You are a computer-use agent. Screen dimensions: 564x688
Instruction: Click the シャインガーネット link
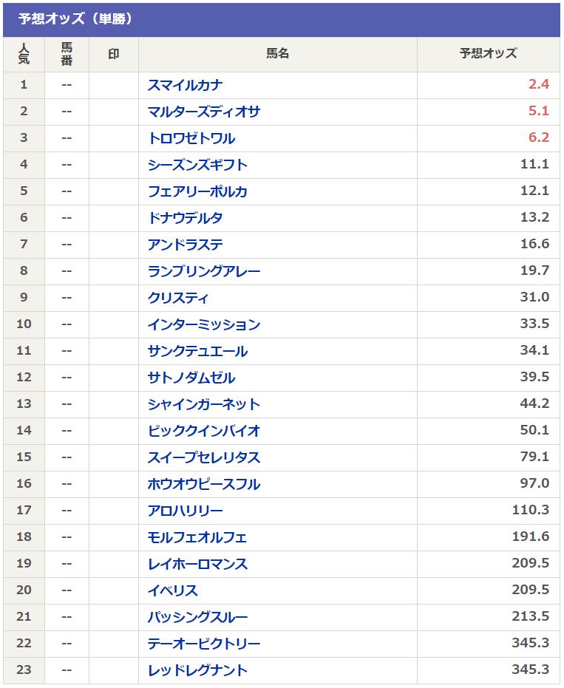pos(204,404)
